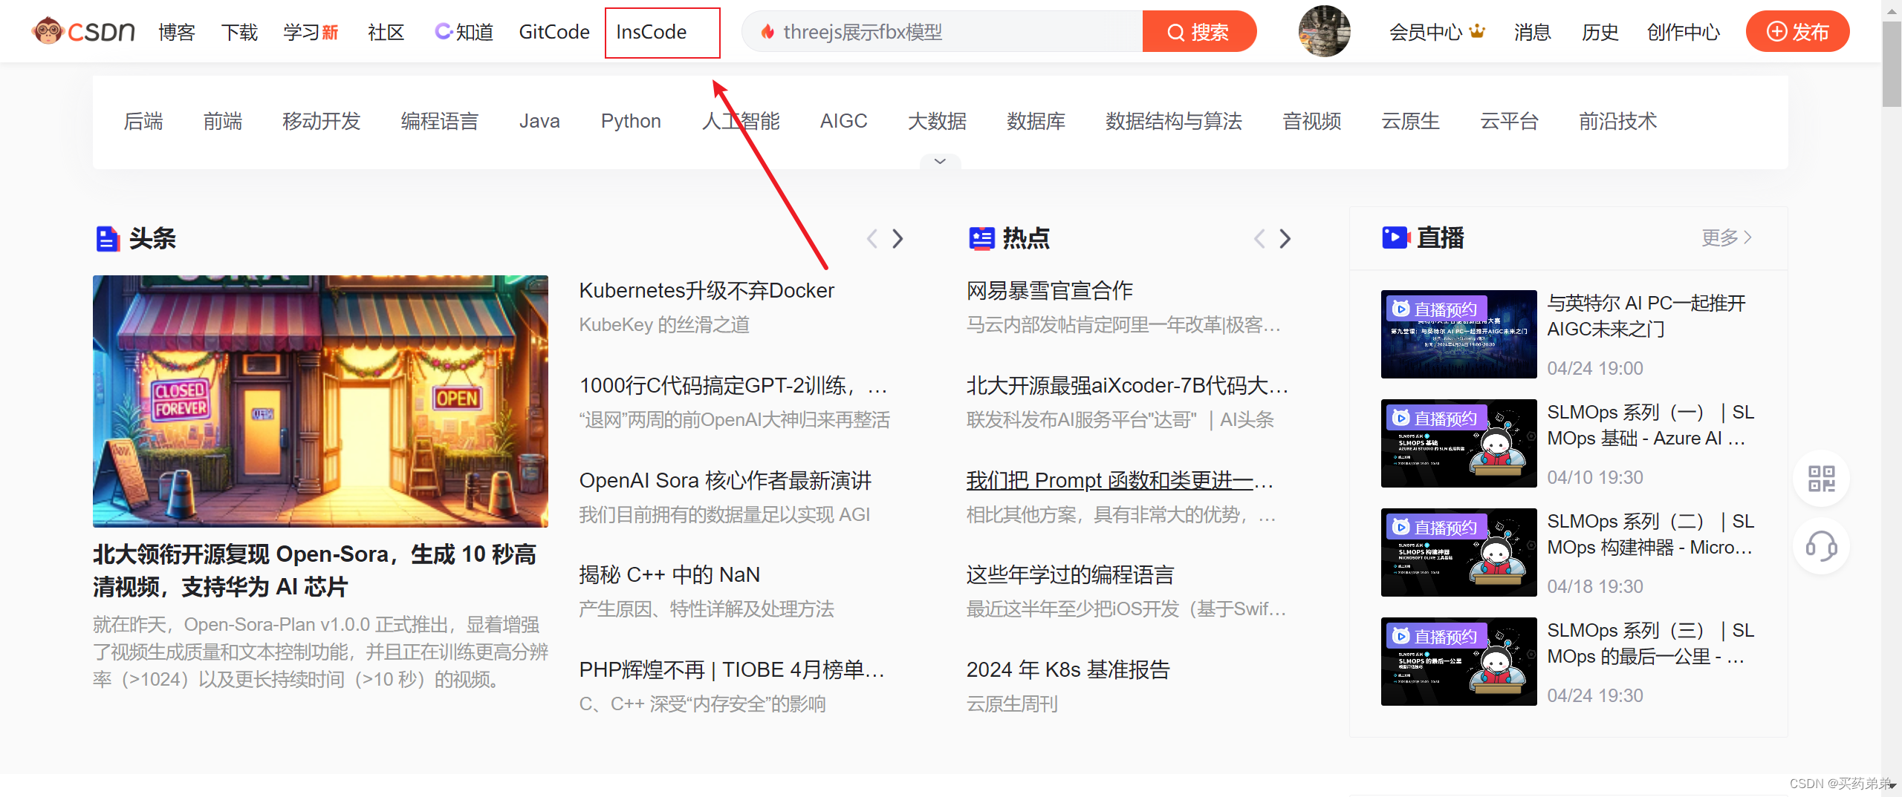Click the 热点 section icon
The height and width of the screenshot is (797, 1902).
(981, 238)
